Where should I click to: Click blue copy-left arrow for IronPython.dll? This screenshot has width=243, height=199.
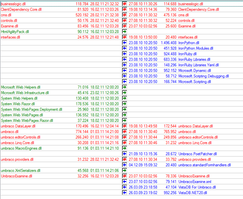[x=125, y=43]
